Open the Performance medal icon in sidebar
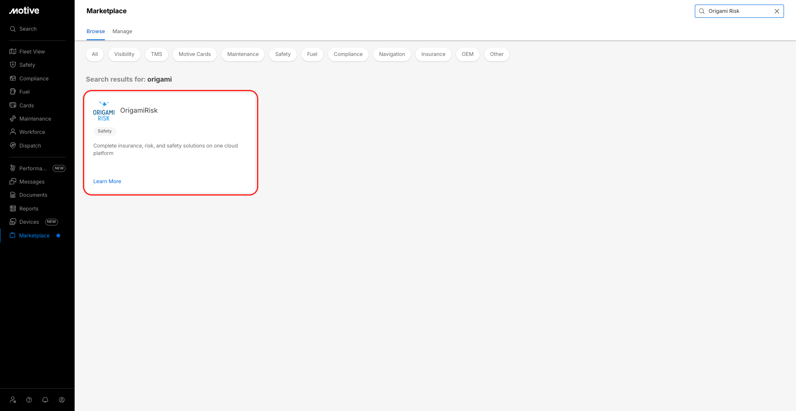Viewport: 796px width, 411px height. (13, 168)
